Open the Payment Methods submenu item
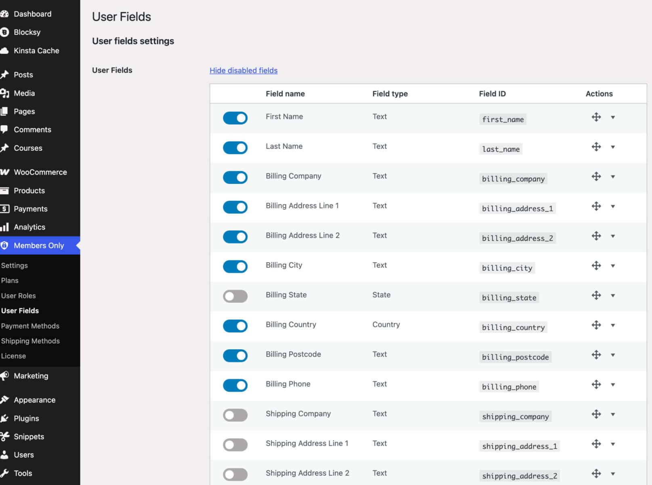Image resolution: width=652 pixels, height=485 pixels. click(x=30, y=326)
